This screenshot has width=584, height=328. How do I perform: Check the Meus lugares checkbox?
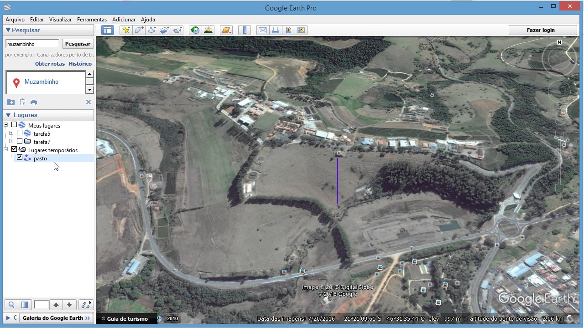click(14, 125)
